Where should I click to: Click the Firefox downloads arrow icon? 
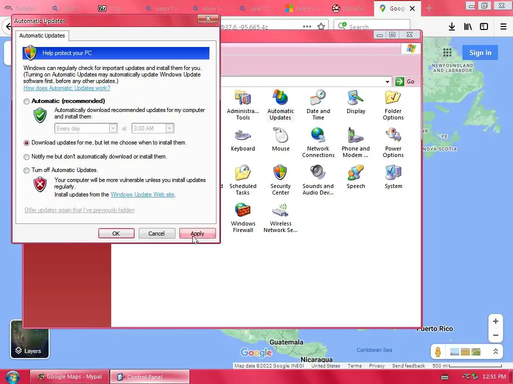pyautogui.click(x=451, y=26)
